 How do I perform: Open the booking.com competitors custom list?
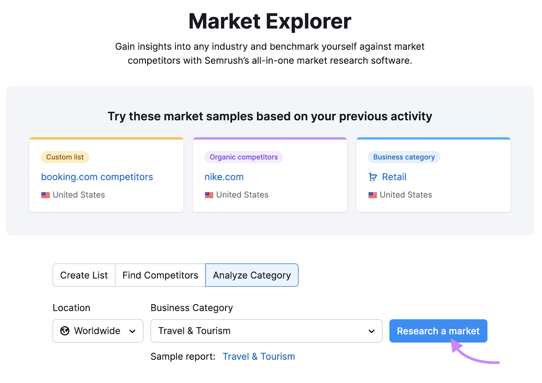coord(97,177)
